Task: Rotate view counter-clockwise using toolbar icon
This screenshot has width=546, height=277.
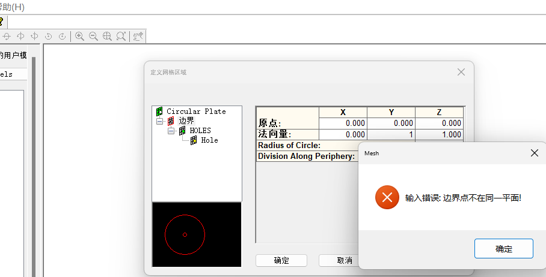Action: click(48, 36)
